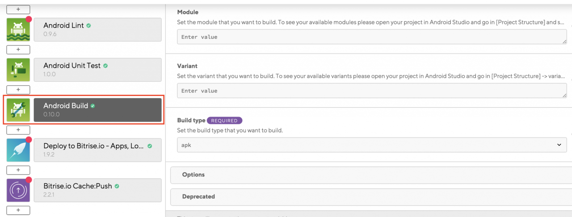The width and height of the screenshot is (572, 217).
Task: Click the verified badge next to Android Unit Test
Action: [x=105, y=66]
